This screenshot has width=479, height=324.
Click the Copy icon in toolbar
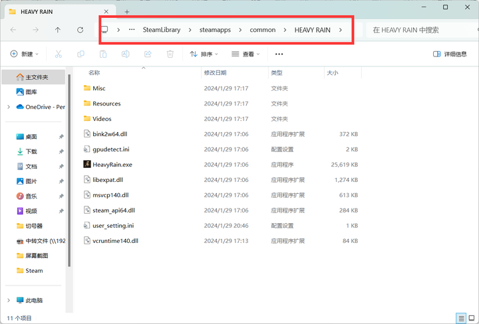click(80, 54)
